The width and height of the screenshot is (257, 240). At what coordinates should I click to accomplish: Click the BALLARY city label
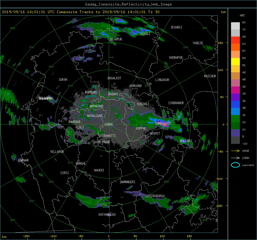click(186, 141)
